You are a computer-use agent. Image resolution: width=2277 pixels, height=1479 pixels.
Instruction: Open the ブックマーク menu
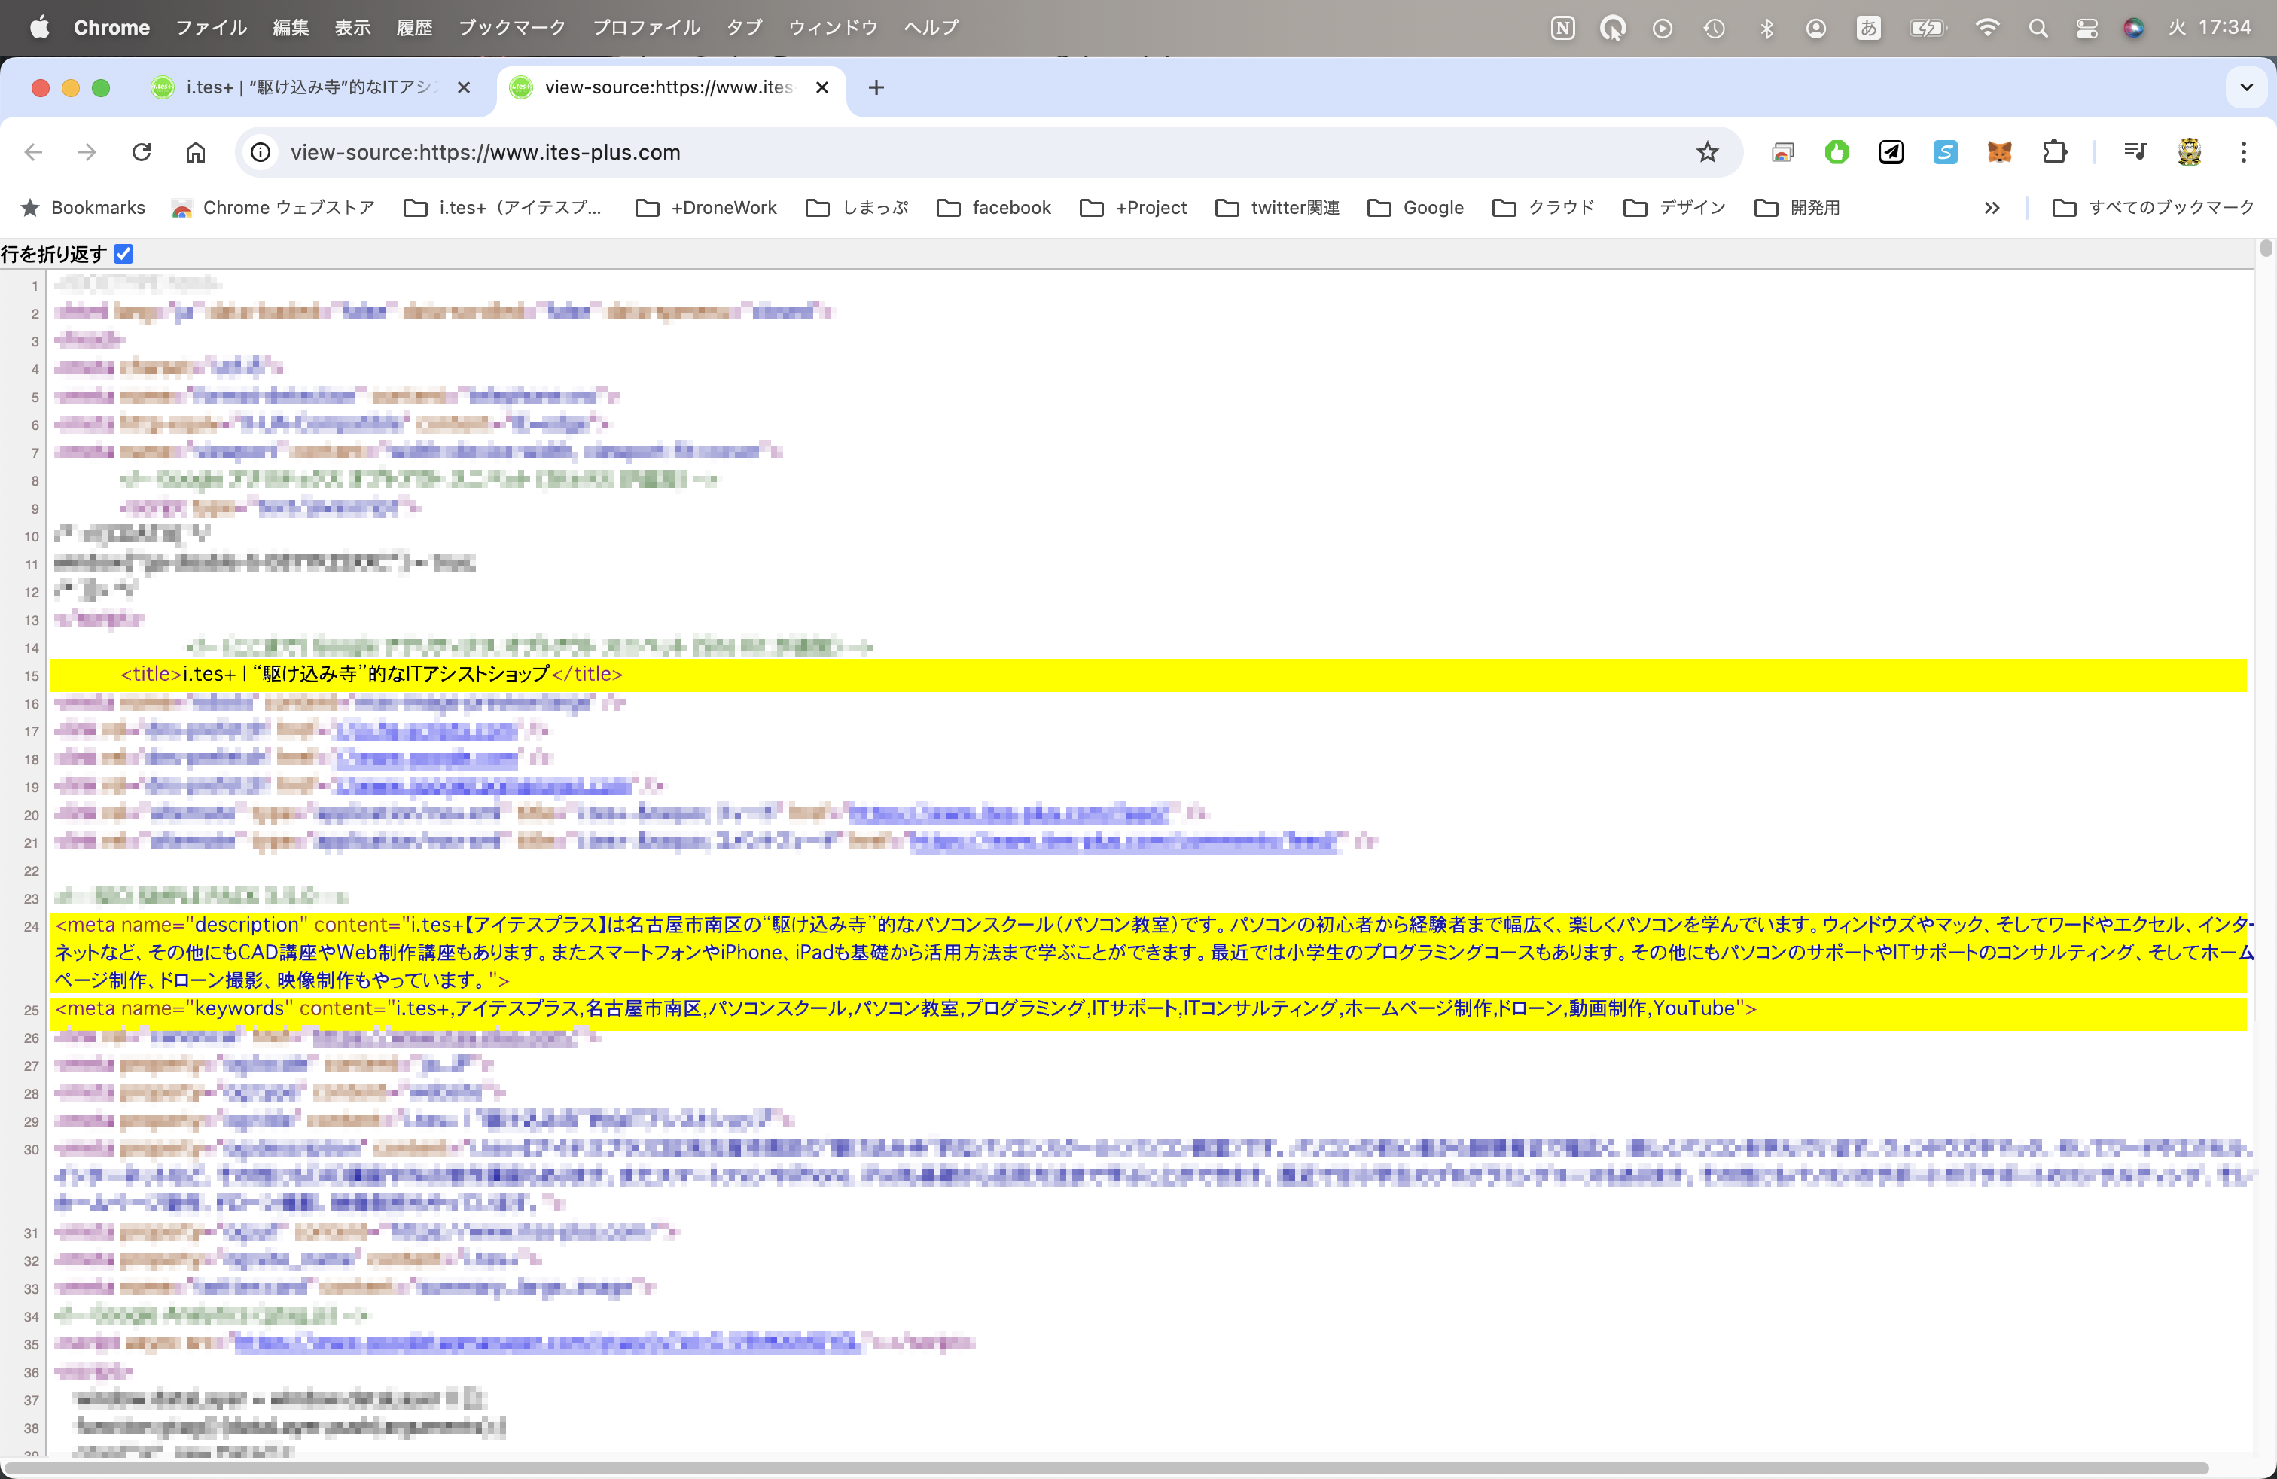(512, 28)
